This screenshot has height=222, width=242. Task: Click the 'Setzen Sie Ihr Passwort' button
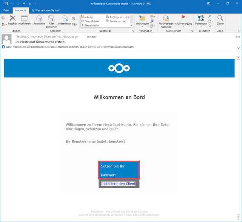point(119,170)
